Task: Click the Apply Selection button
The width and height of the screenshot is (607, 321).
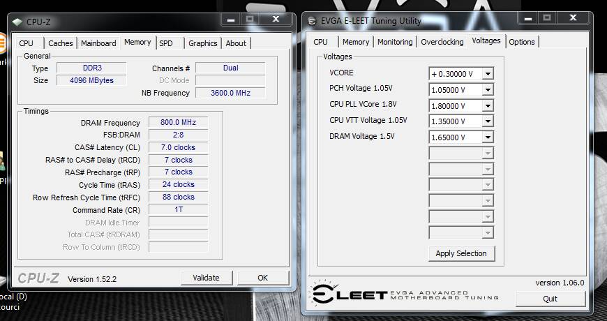Action: pyautogui.click(x=461, y=253)
